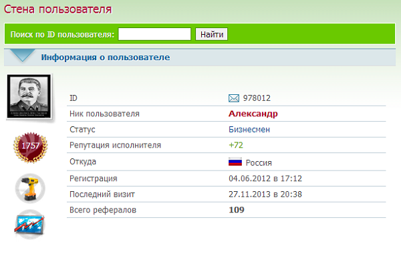Viewport: 401px width, 254px height.
Task: Open the user's avatar portrait
Action: pos(29,96)
